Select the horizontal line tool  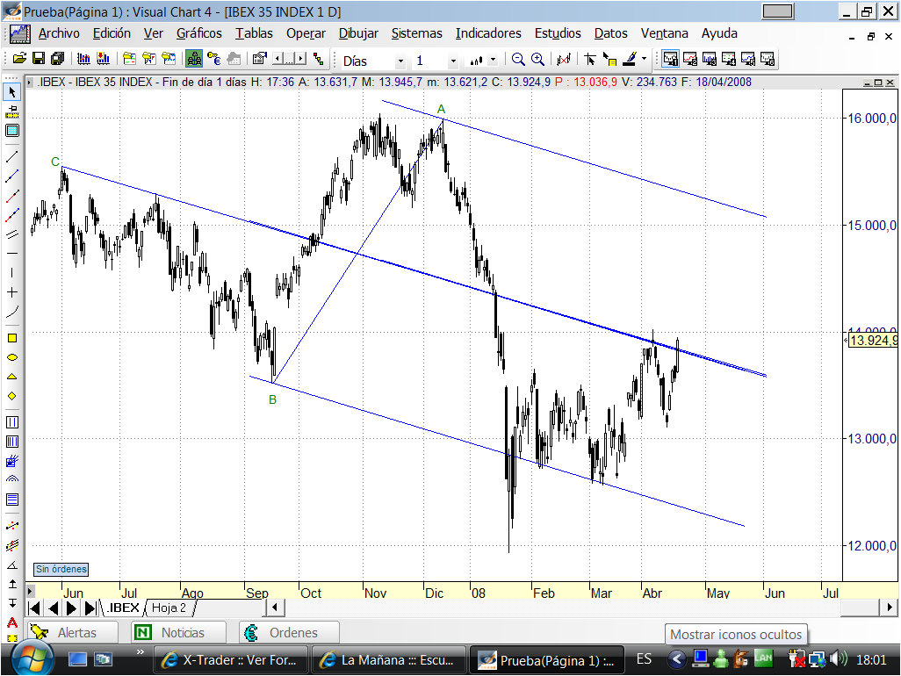coord(12,254)
